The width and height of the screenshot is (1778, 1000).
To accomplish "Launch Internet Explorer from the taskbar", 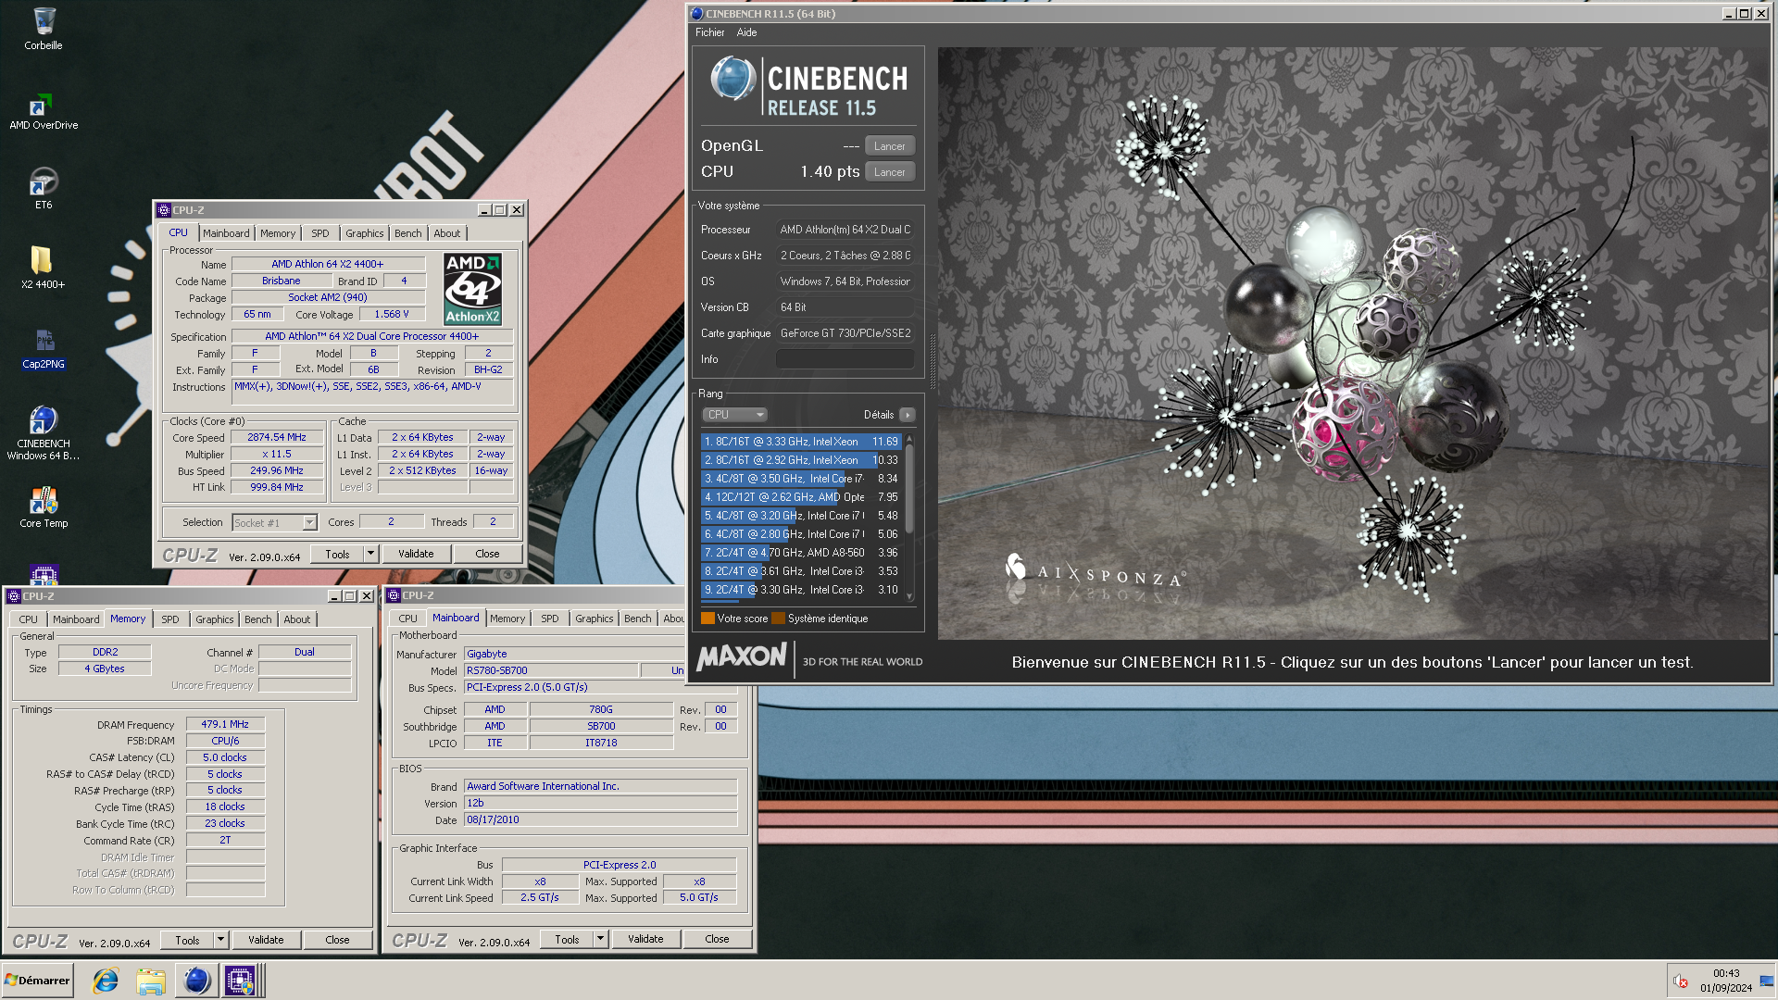I will pyautogui.click(x=106, y=981).
